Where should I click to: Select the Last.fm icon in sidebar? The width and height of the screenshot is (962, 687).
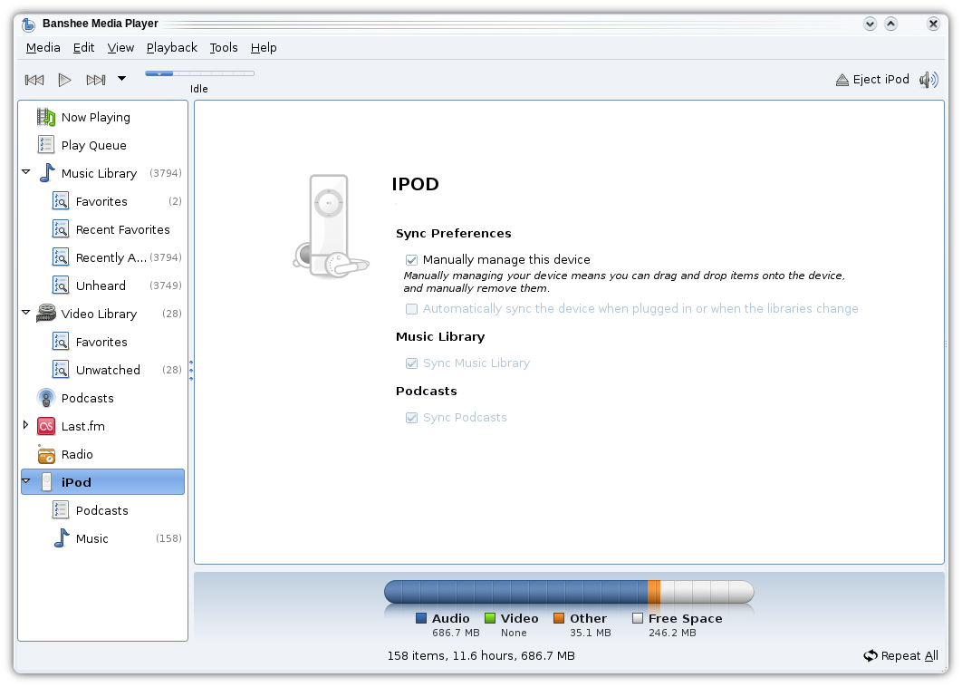click(46, 426)
